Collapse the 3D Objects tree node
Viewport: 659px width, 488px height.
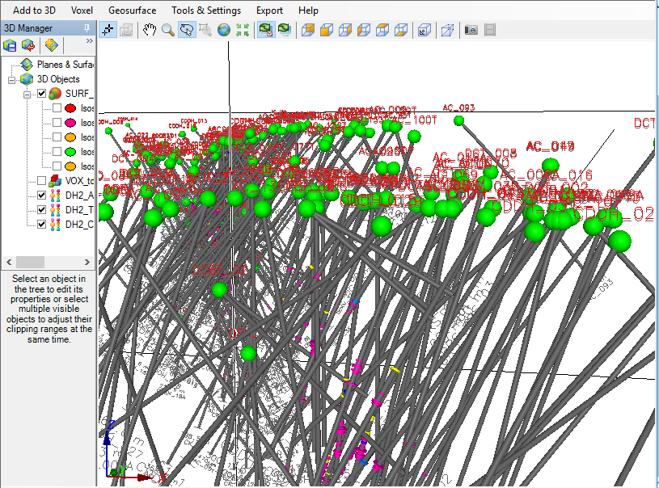pos(12,79)
